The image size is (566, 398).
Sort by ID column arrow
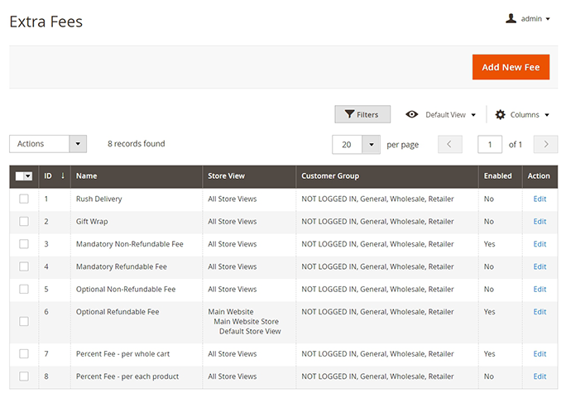63,175
